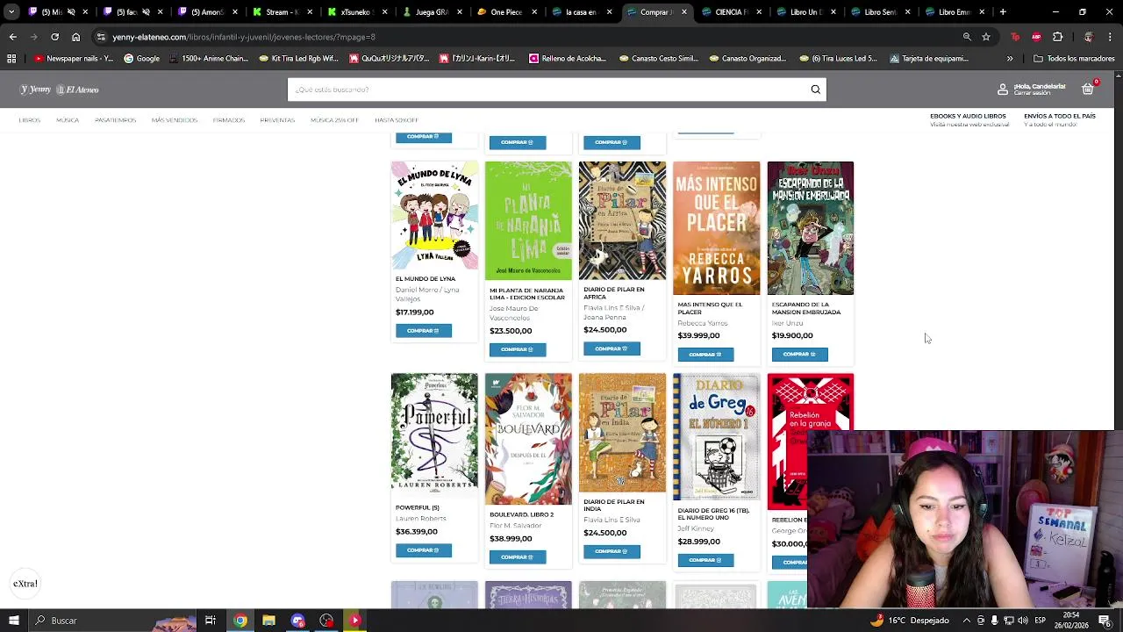Click the site address info icon in URL bar
The image size is (1123, 632).
click(x=101, y=37)
